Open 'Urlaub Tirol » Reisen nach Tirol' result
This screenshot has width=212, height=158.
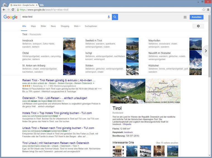[58, 128]
